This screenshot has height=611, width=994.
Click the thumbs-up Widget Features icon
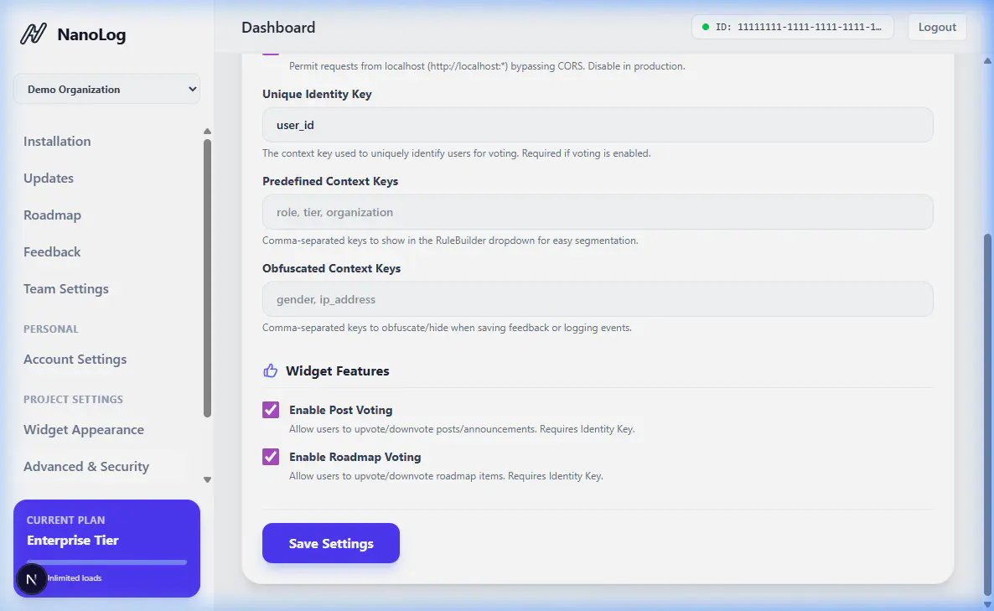(x=270, y=370)
